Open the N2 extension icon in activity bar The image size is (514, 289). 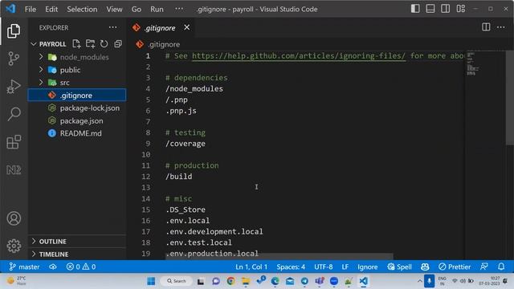tap(14, 169)
